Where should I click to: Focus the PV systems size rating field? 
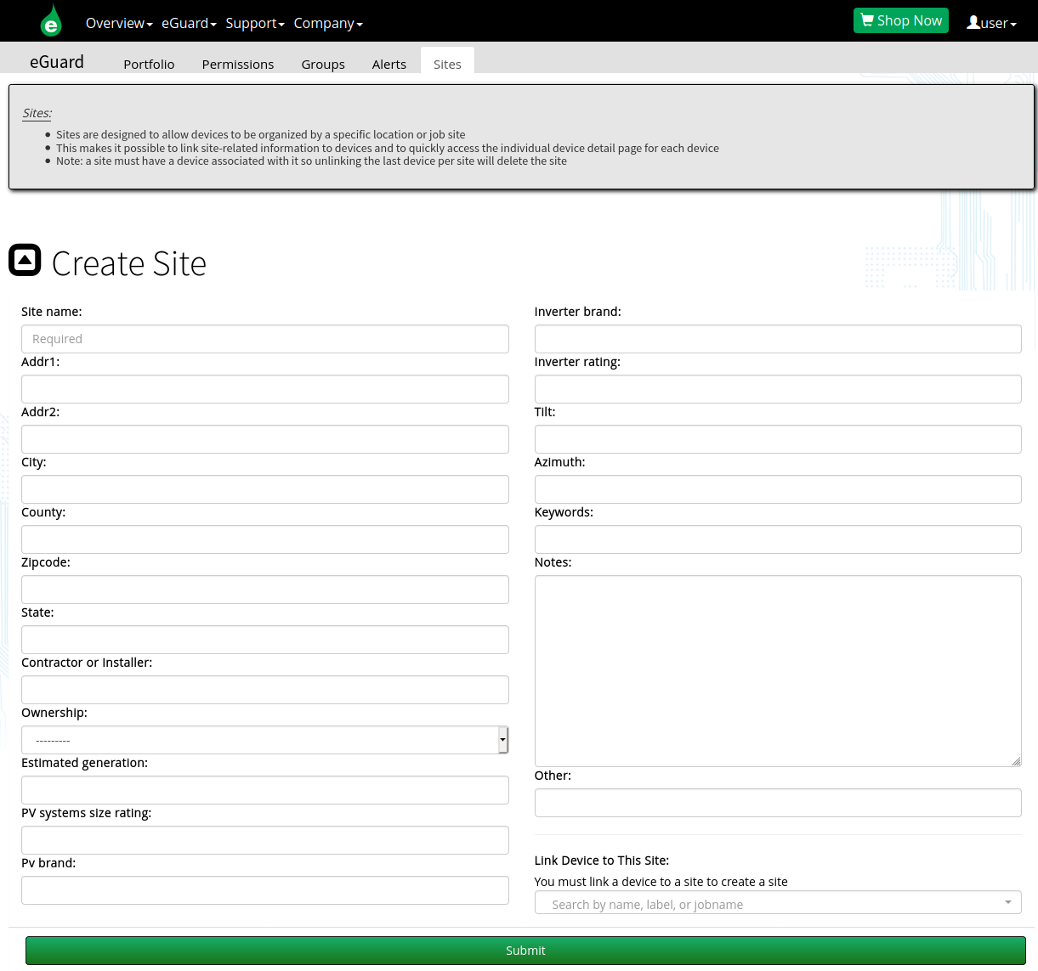265,840
